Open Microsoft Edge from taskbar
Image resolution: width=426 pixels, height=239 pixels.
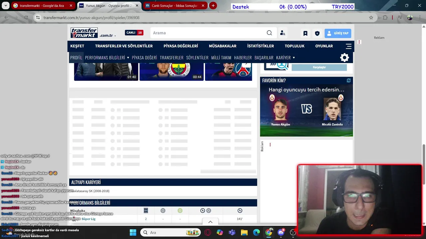256,232
